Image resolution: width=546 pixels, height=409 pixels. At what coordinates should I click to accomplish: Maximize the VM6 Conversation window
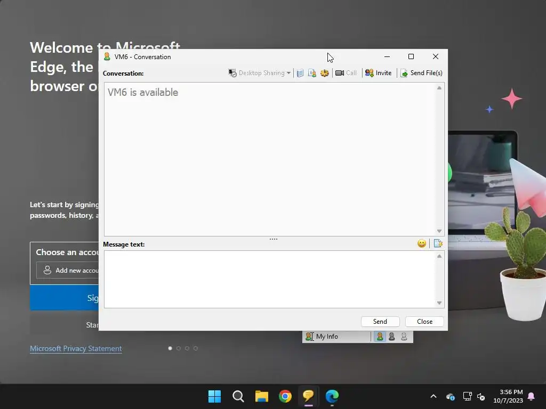point(411,56)
